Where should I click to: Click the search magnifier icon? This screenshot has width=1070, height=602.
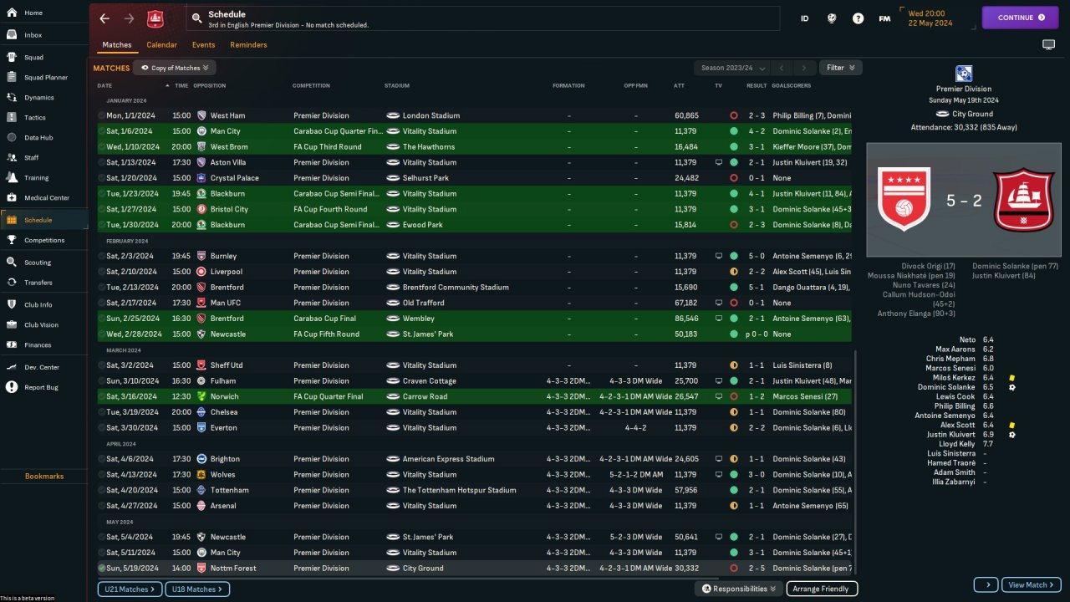point(196,18)
